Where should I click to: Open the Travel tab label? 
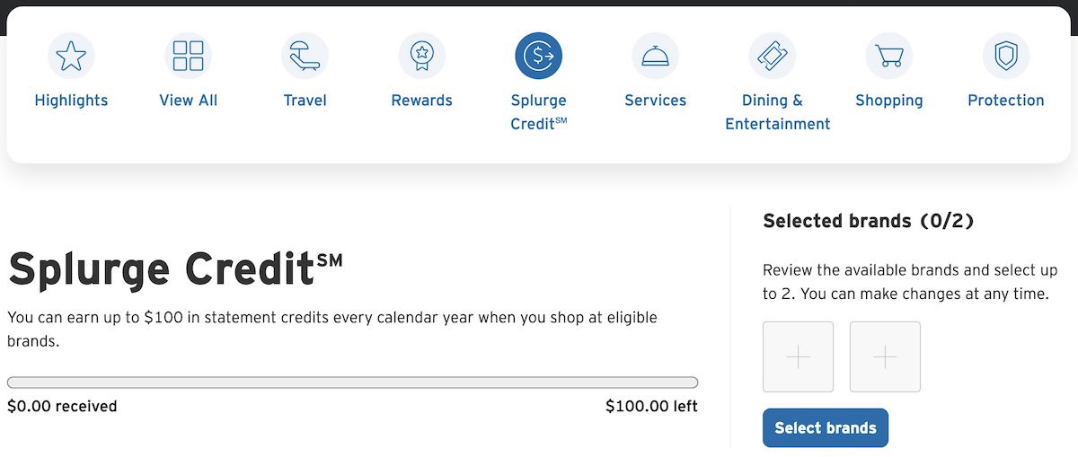(x=305, y=101)
